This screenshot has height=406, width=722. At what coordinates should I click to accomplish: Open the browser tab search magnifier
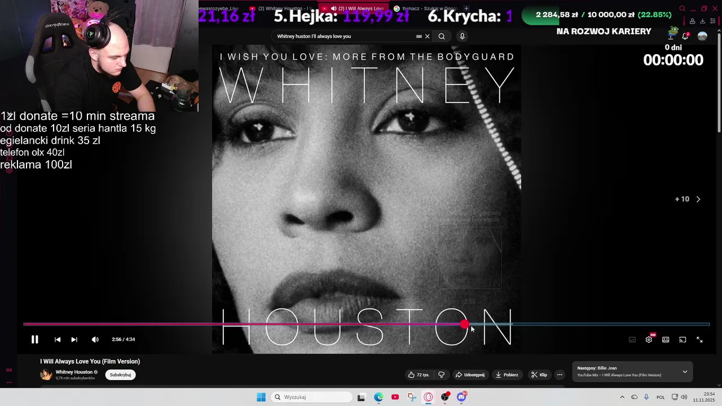click(x=682, y=8)
